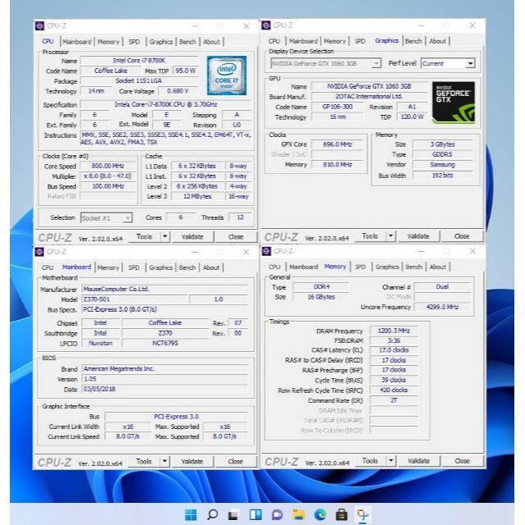This screenshot has height=525, width=525.
Task: Click CPU-Z title icon in CPU tab window
Action: tap(39, 25)
